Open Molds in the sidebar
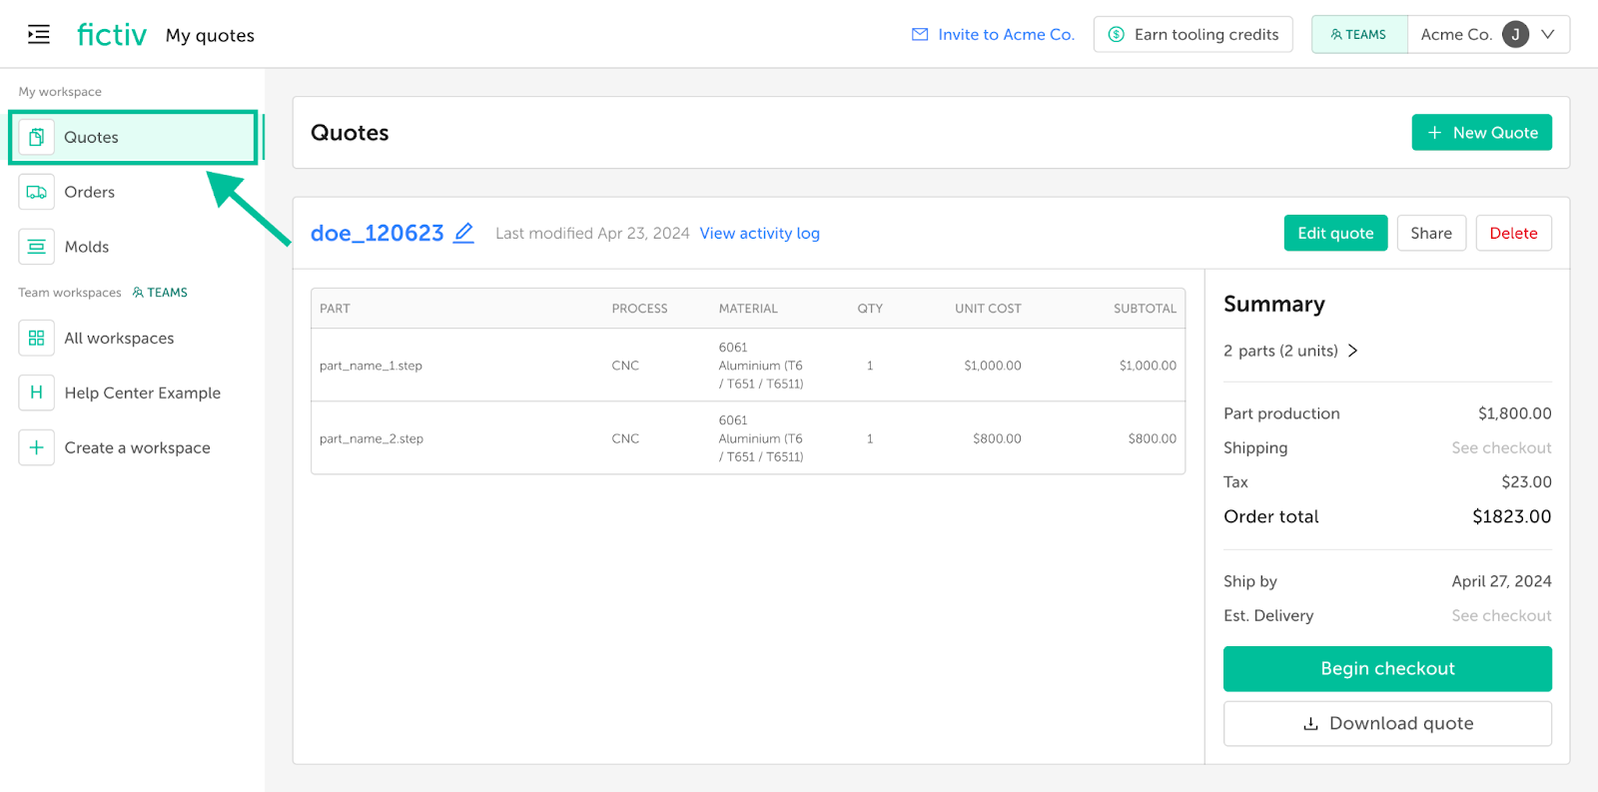This screenshot has height=792, width=1598. tap(87, 247)
